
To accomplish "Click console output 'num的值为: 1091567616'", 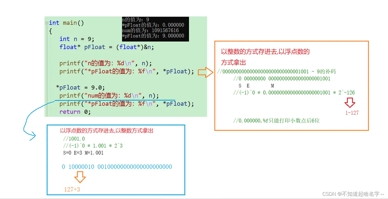I will click(150, 30).
